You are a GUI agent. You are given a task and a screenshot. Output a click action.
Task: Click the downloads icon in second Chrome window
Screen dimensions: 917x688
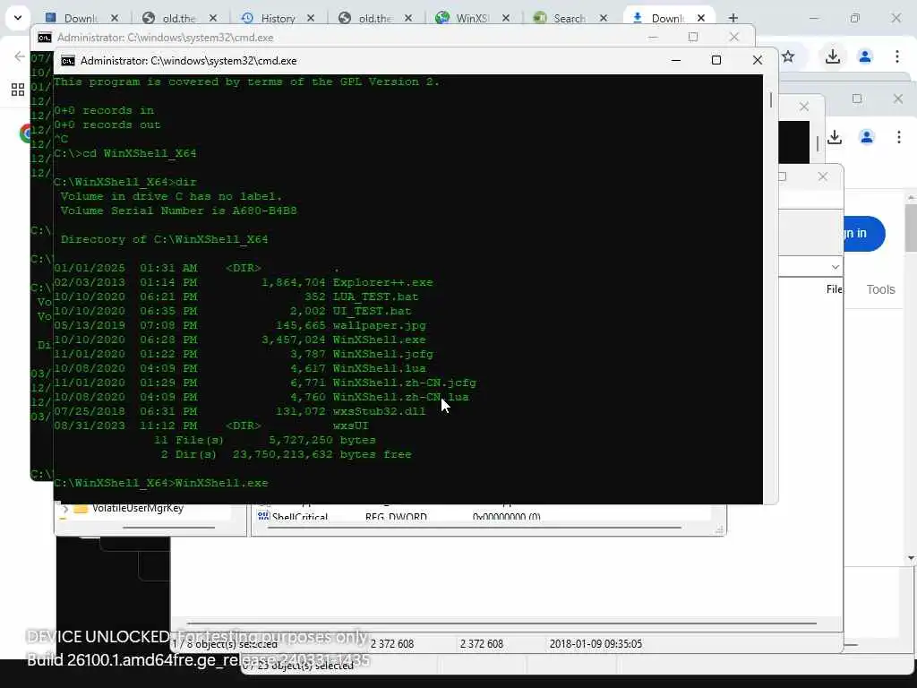coord(835,137)
